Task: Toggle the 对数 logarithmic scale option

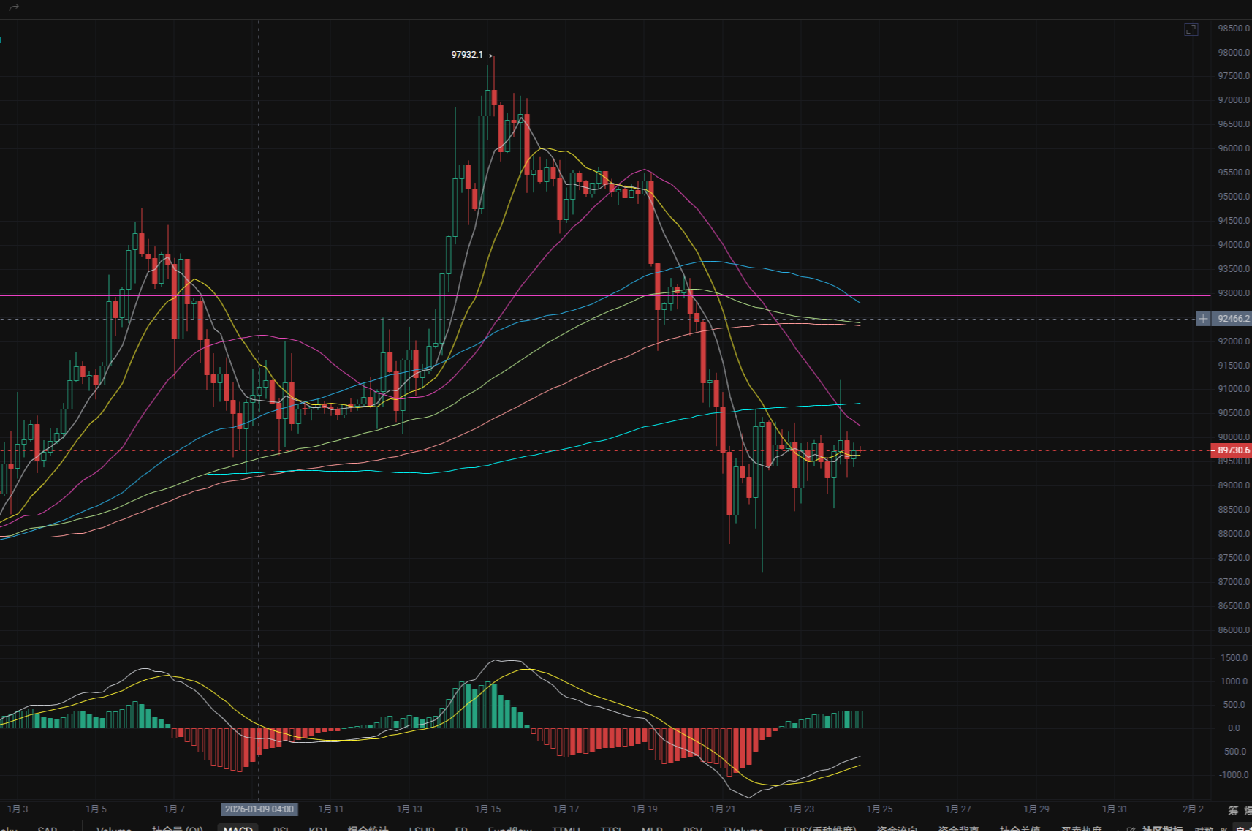Action: [1203, 831]
